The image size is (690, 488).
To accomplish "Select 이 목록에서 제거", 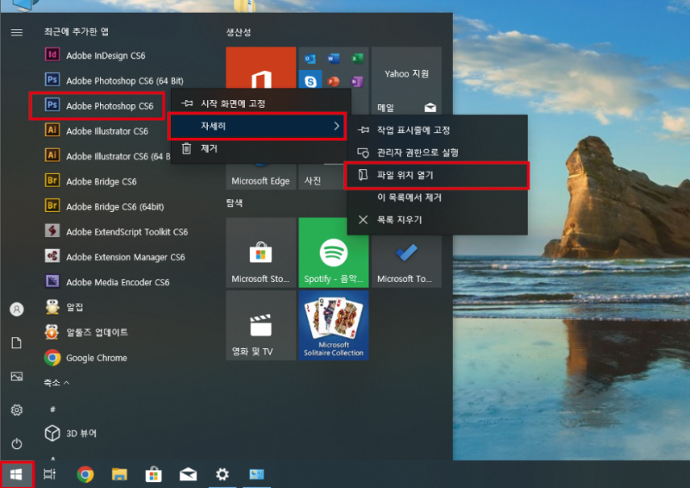I will pos(437,197).
